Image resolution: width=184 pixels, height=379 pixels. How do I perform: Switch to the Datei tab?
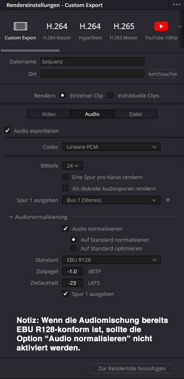[135, 114]
